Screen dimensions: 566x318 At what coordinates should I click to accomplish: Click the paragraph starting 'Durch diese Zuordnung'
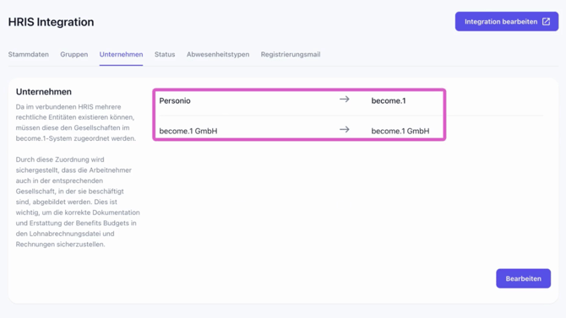(x=78, y=202)
